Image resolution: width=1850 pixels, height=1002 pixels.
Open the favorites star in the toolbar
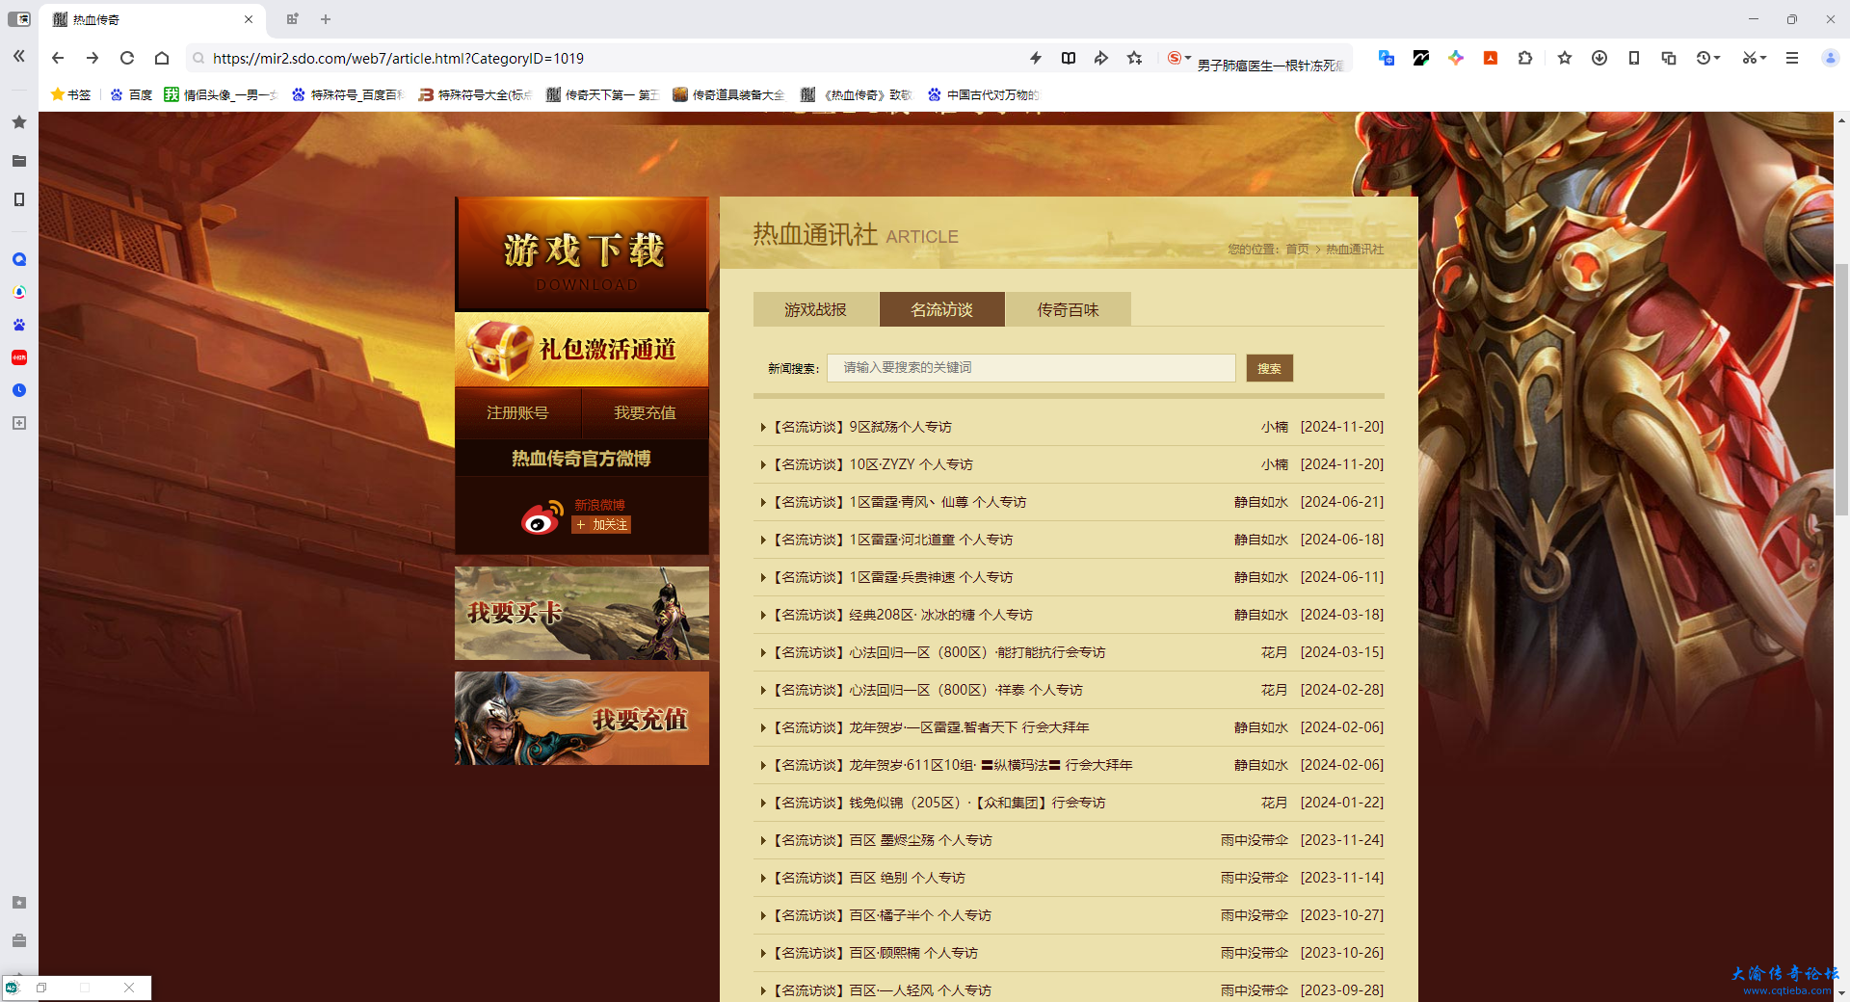click(1565, 58)
